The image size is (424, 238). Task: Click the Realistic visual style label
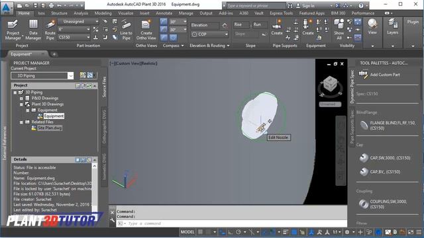coord(150,63)
